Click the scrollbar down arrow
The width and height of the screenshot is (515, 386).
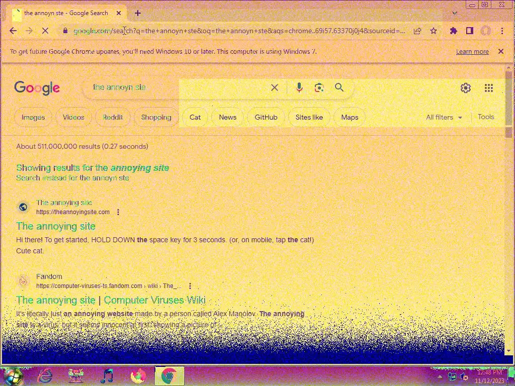pyautogui.click(x=509, y=351)
